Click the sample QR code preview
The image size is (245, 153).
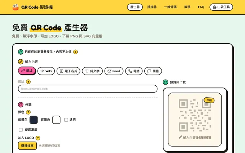195,115
